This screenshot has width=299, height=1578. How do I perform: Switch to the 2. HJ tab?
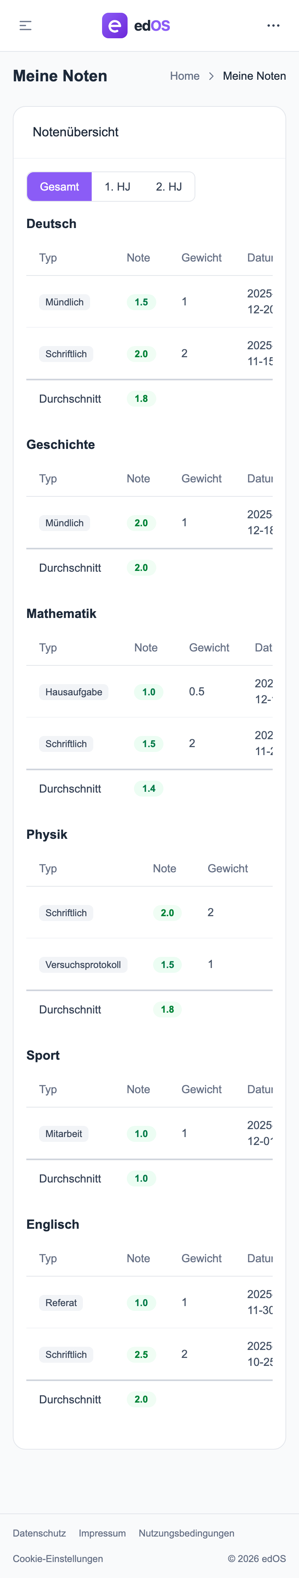(x=170, y=187)
